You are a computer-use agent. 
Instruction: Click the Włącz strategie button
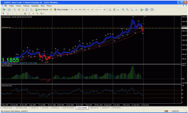pyautogui.click(x=61, y=10)
